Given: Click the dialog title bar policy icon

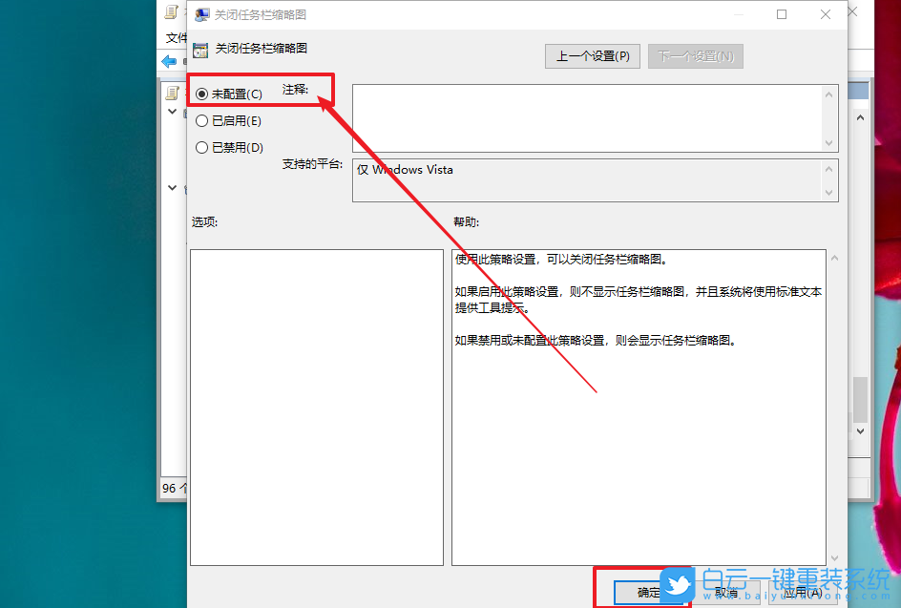Looking at the screenshot, I should click(x=202, y=14).
